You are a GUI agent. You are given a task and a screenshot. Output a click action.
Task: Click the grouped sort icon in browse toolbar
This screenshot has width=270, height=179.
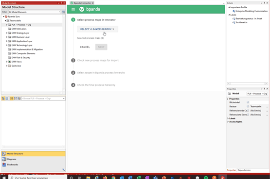click(19, 98)
